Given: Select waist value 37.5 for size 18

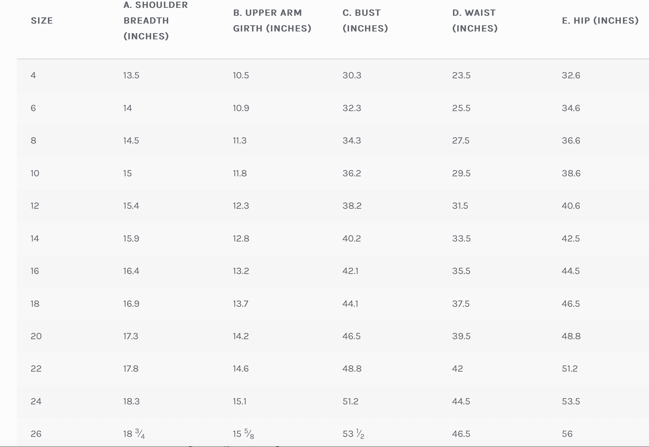Looking at the screenshot, I should (461, 304).
